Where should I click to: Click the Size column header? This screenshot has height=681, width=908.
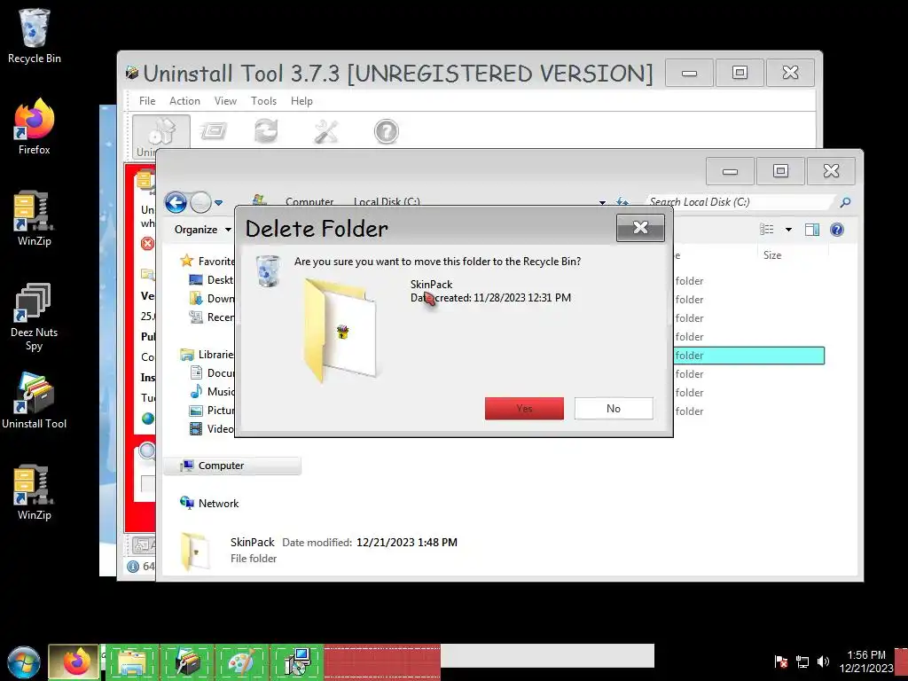[772, 254]
